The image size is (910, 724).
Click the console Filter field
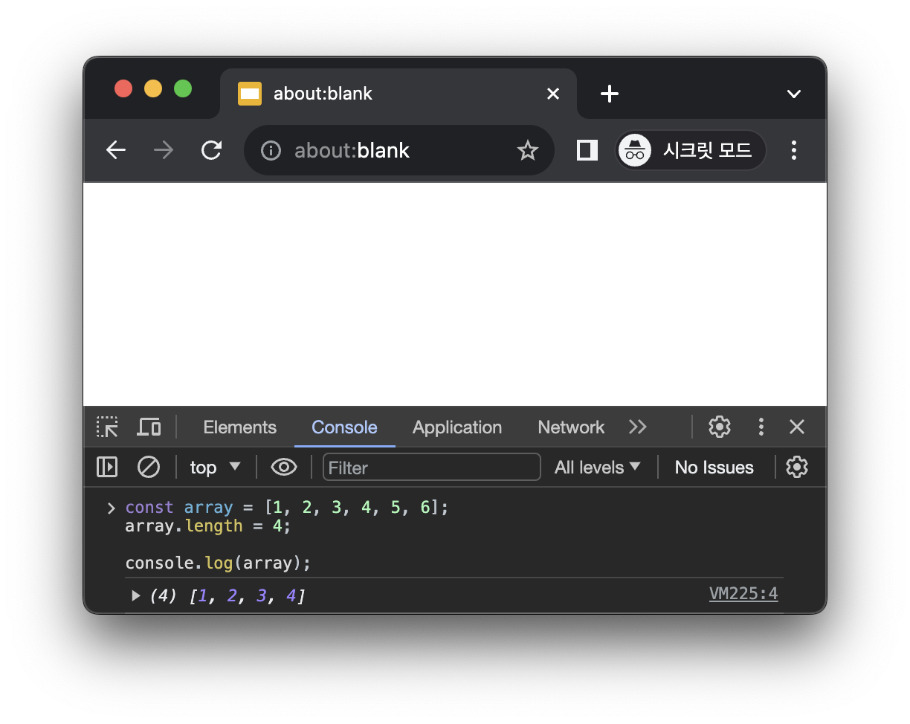click(x=432, y=468)
